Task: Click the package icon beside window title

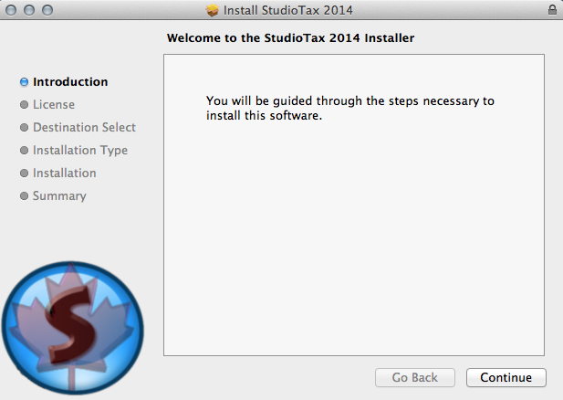Action: pos(213,10)
